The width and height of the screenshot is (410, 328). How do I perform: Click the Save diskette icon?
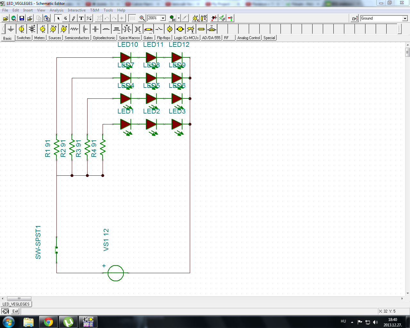[22, 18]
